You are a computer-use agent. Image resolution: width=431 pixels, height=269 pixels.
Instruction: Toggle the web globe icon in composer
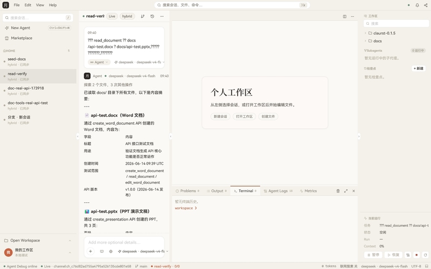pos(111,251)
